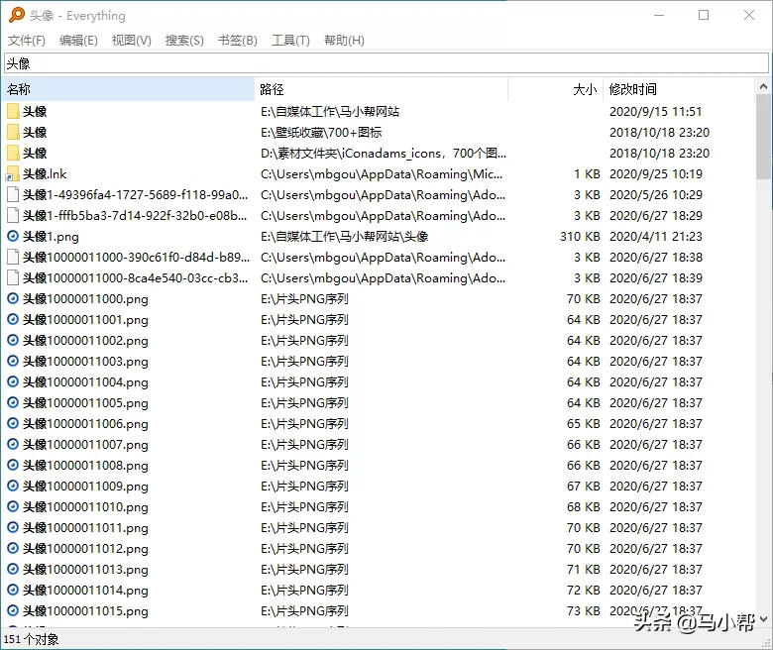Click the image icon of 头像1000011007.png
Image resolution: width=773 pixels, height=650 pixels.
pyautogui.click(x=13, y=444)
